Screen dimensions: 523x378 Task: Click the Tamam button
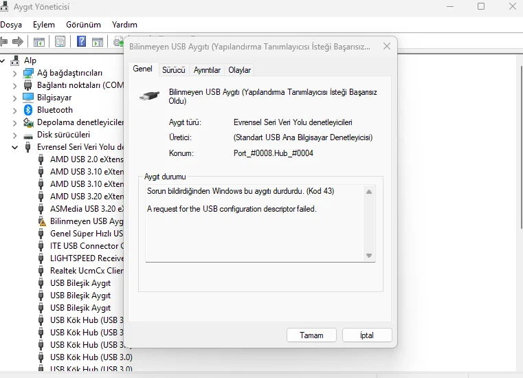tap(311, 335)
